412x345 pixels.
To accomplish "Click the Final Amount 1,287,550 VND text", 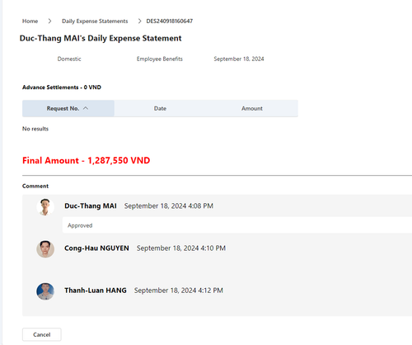I will 87,160.
